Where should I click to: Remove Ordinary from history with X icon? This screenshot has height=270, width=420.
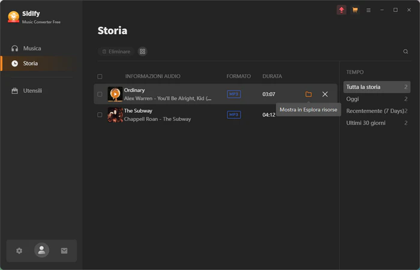pos(325,94)
